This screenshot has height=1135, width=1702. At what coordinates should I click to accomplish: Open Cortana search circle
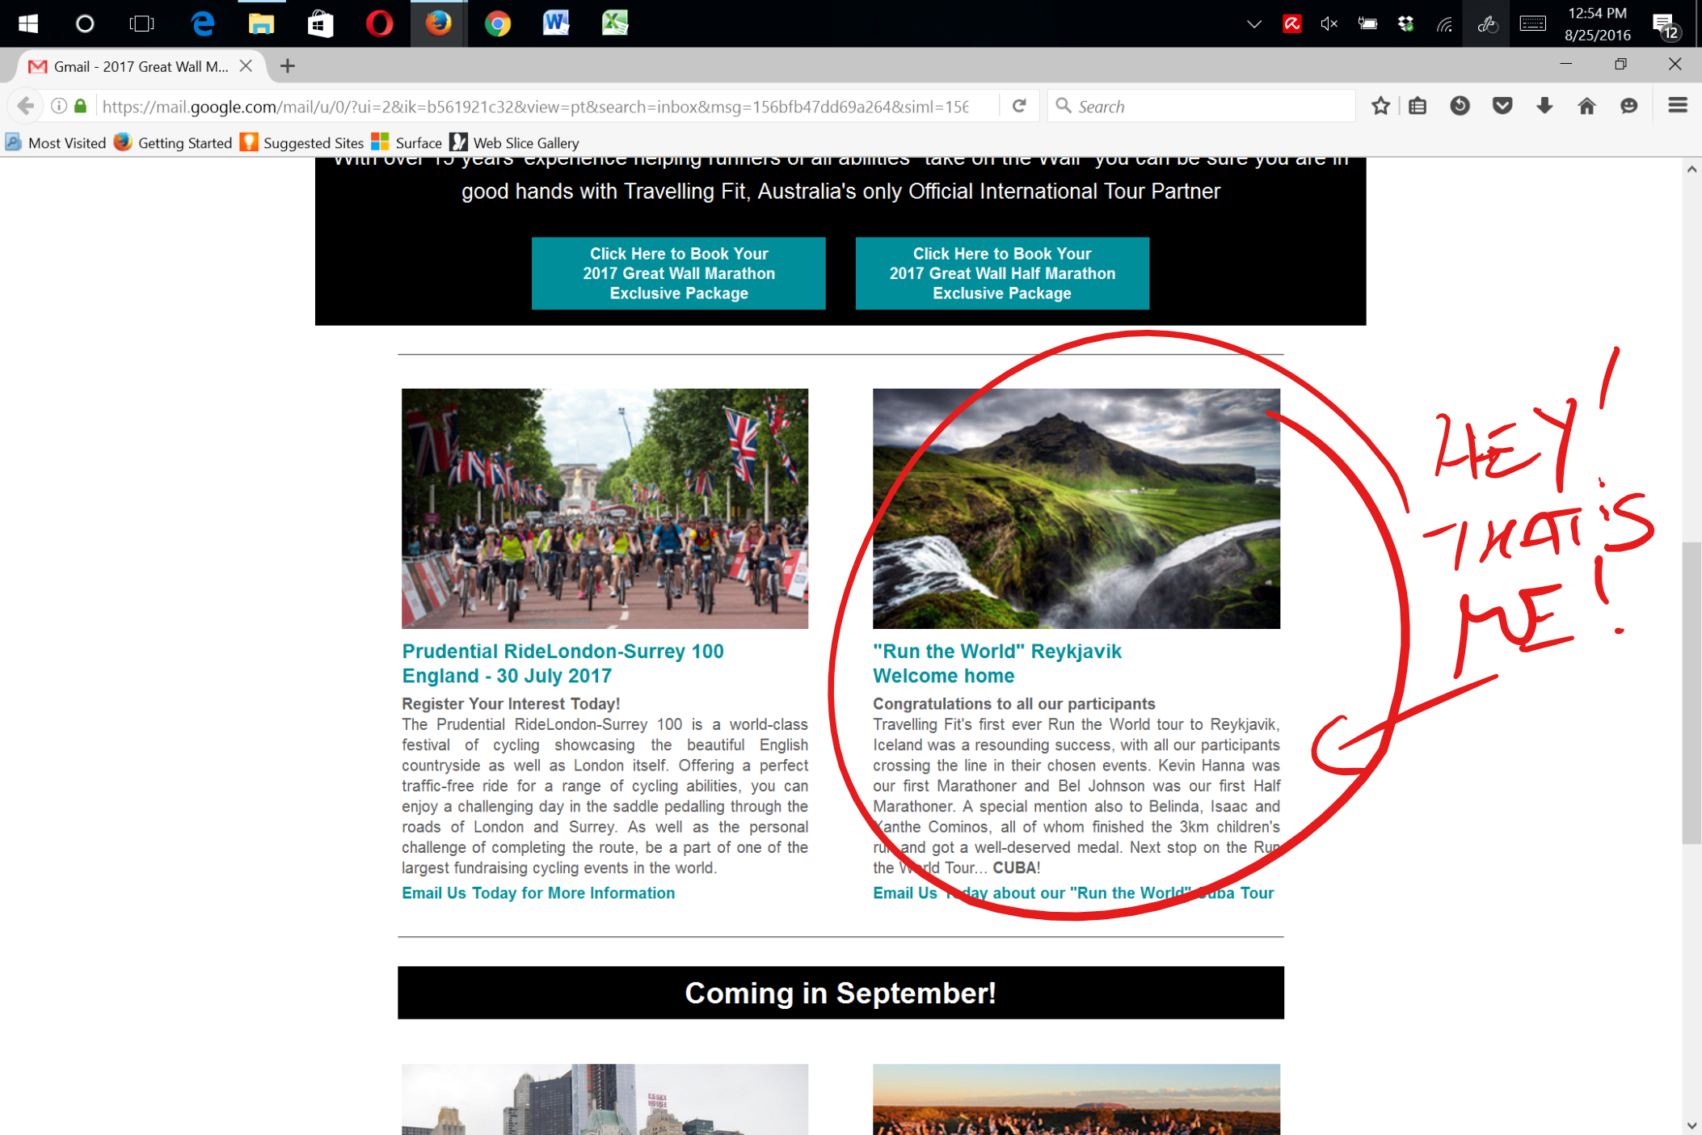(x=84, y=23)
